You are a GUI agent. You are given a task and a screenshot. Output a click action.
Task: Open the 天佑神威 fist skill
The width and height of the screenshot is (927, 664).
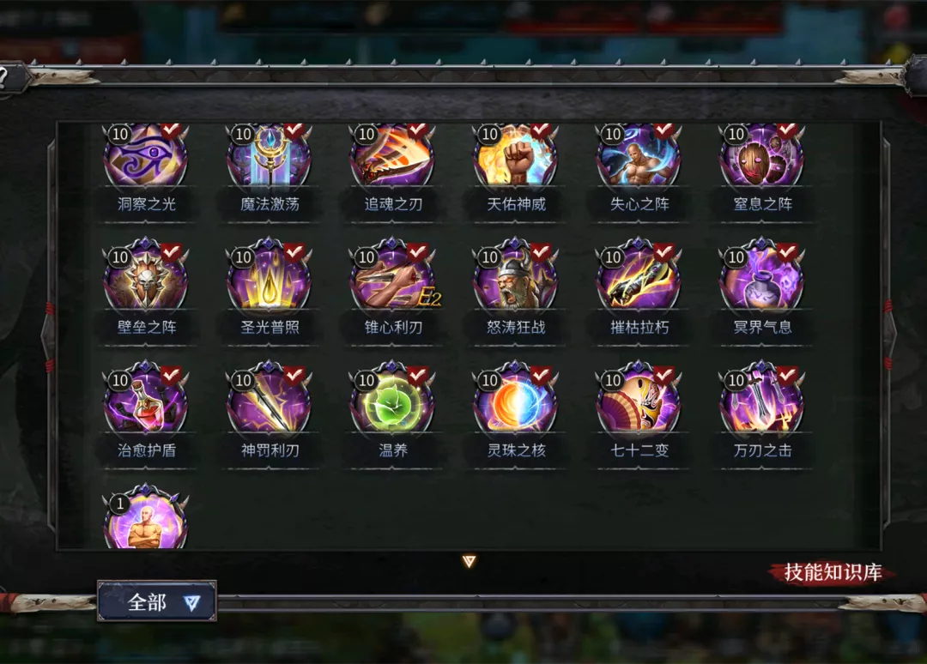click(x=516, y=156)
